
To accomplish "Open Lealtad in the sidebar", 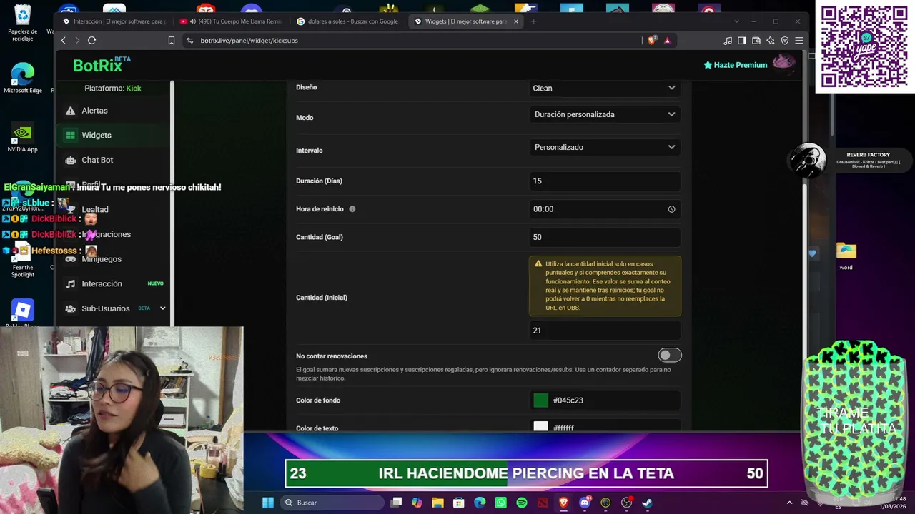I will pos(95,209).
